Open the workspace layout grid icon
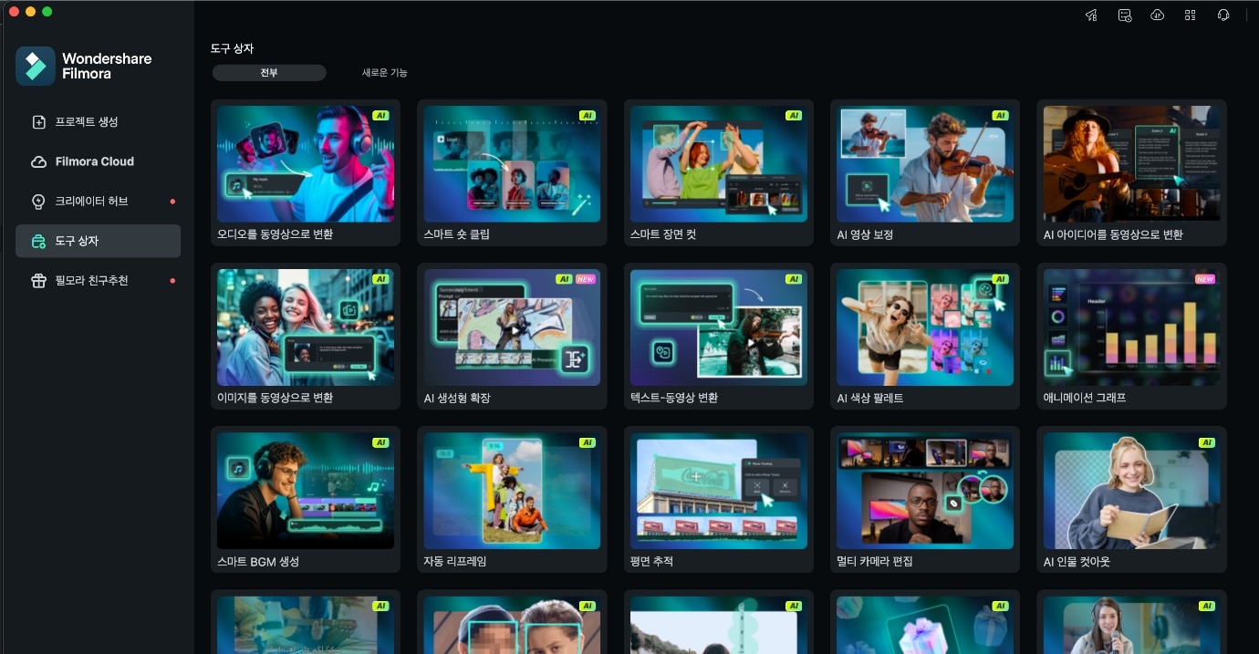Screen dimensions: 1259x654 (1190, 15)
